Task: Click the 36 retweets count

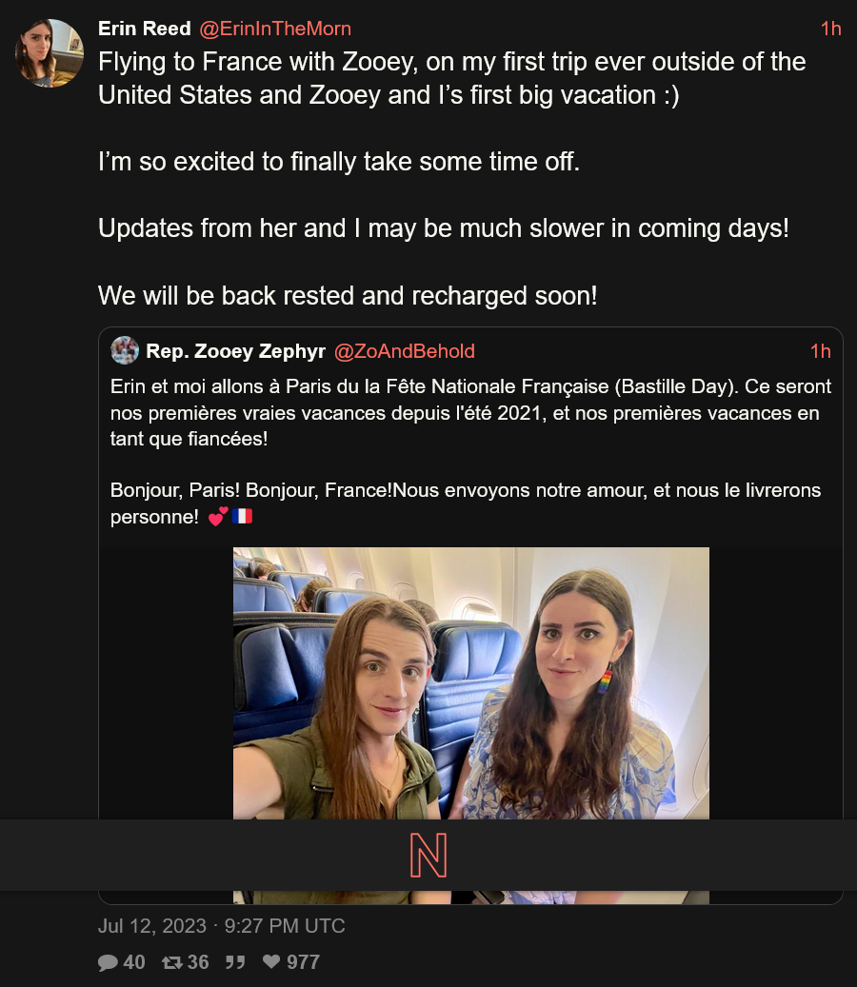Action: [x=198, y=962]
